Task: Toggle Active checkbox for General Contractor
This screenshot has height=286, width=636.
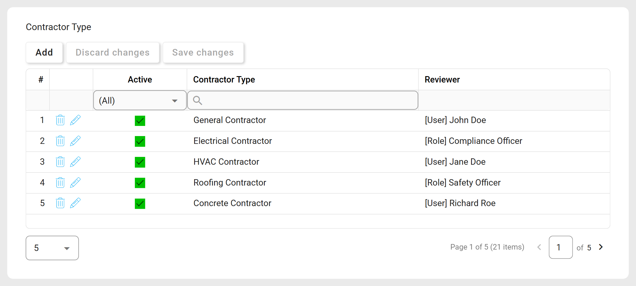Action: click(140, 121)
